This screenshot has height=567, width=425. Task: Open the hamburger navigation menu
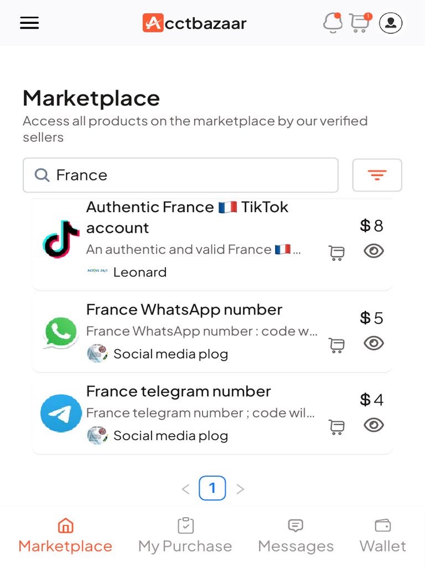(x=29, y=23)
